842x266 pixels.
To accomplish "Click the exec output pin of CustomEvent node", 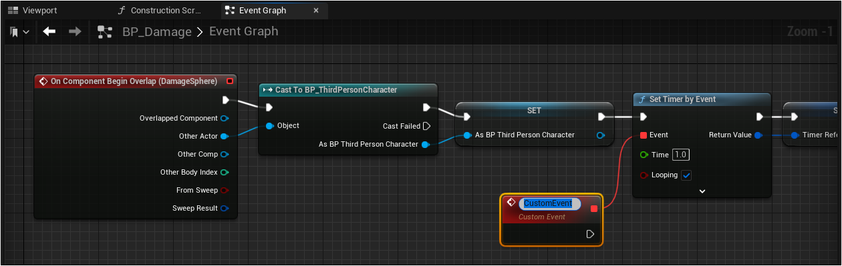I will click(x=590, y=234).
